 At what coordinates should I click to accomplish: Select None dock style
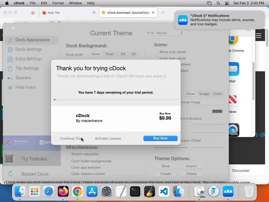(x=96, y=54)
